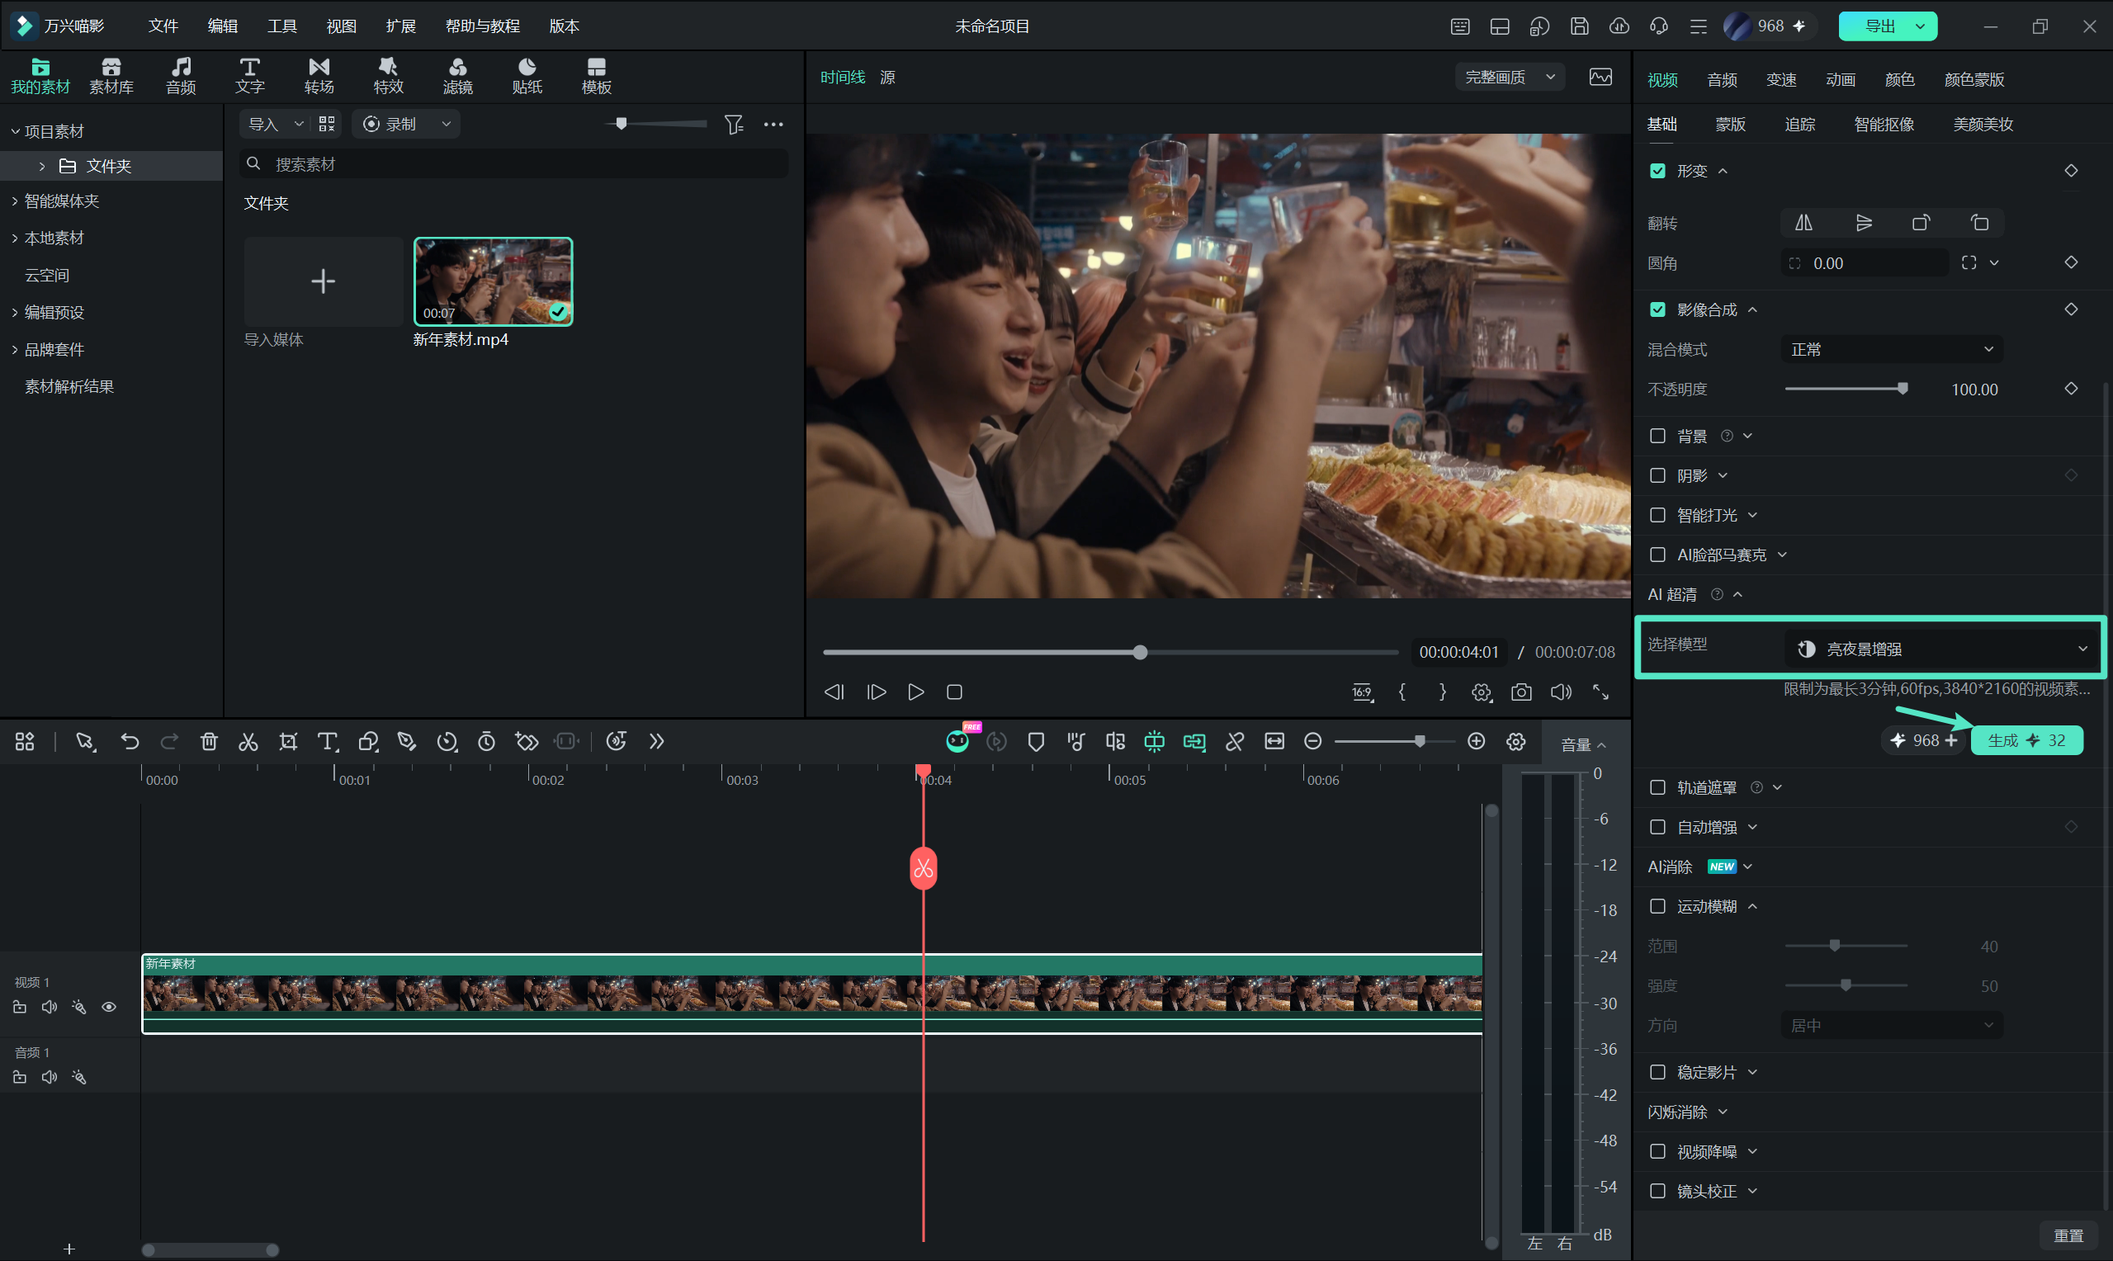The image size is (2113, 1261).
Task: Enable the 智能打光 checkbox
Action: pos(1657,515)
